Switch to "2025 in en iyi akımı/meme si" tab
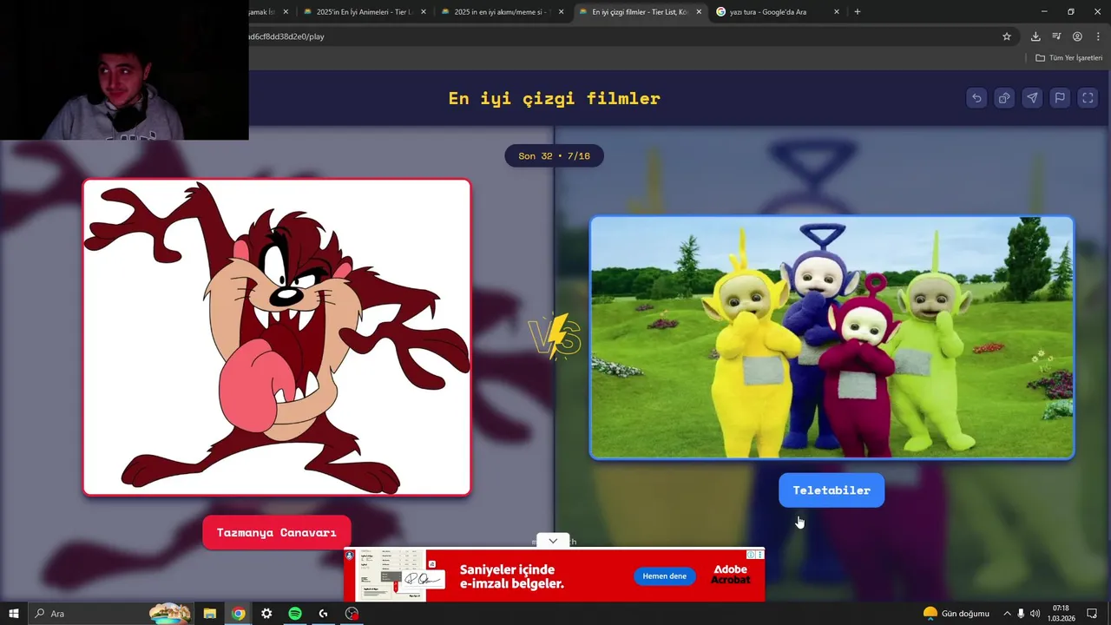This screenshot has height=625, width=1111. click(502, 12)
